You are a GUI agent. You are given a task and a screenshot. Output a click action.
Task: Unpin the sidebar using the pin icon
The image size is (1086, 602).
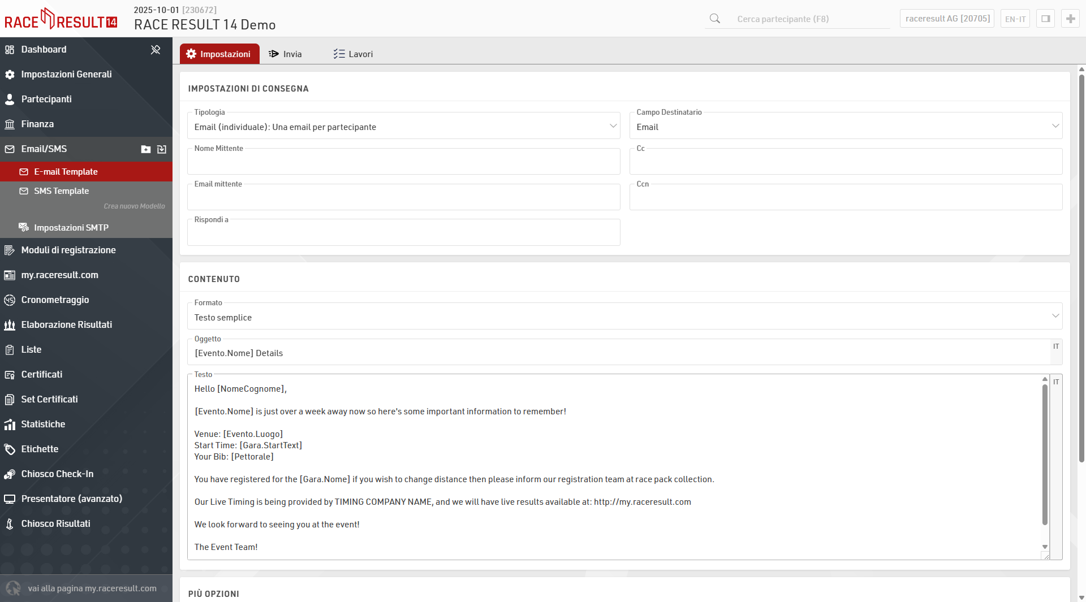click(156, 50)
